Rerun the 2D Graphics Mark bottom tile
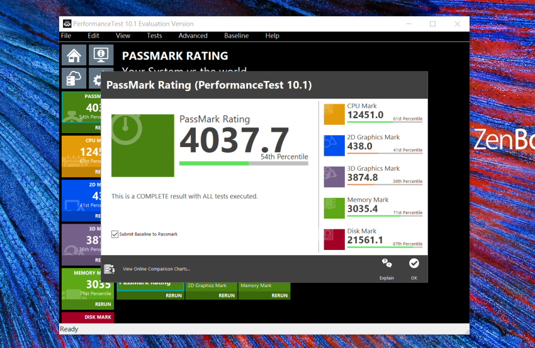Image resolution: width=535 pixels, height=348 pixels. (227, 296)
